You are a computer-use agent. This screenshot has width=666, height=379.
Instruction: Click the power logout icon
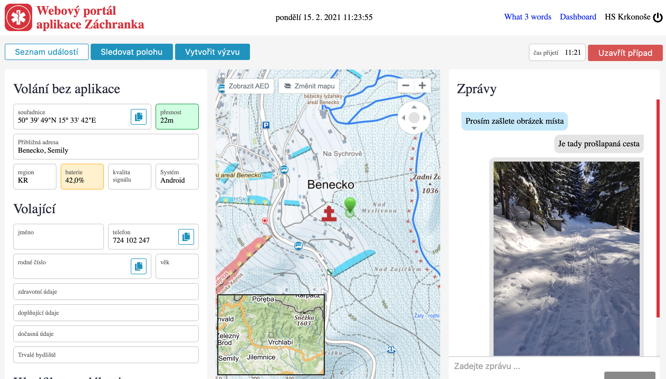(658, 17)
